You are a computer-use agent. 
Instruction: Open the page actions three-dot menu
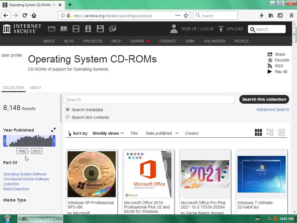pyautogui.click(x=178, y=16)
